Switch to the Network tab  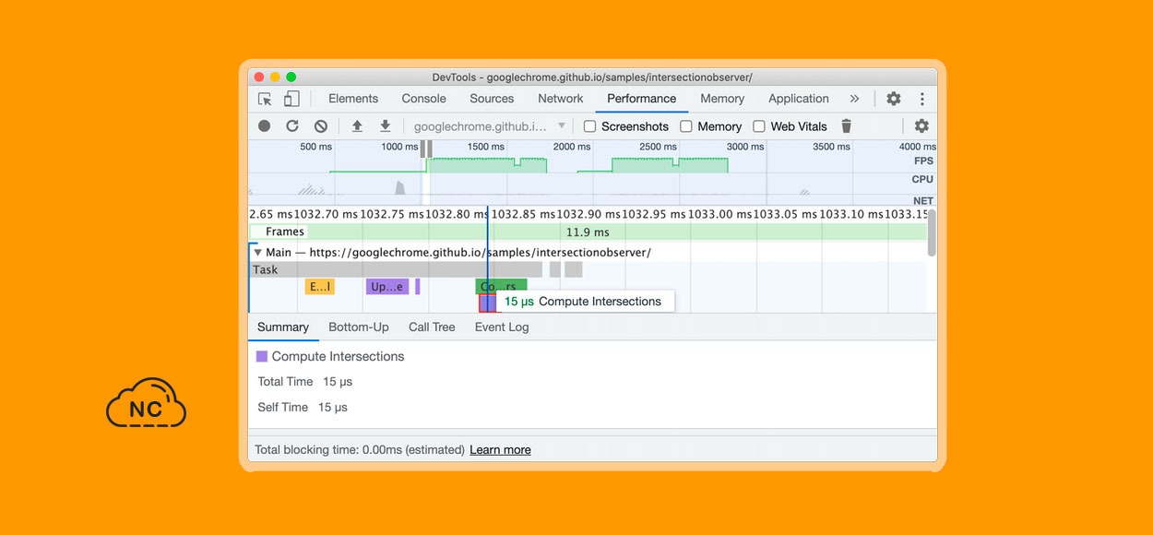[561, 99]
